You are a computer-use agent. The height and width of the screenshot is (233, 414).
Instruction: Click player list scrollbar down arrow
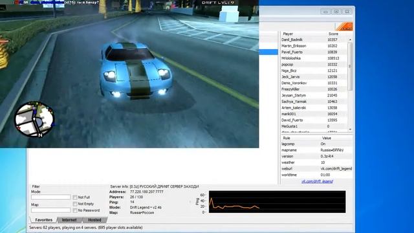pos(350,129)
